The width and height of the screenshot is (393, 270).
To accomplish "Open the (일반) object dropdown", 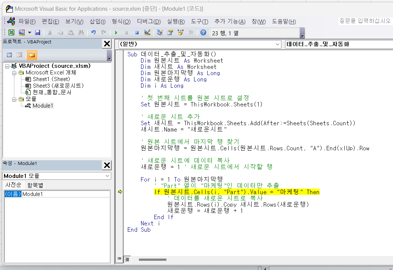I will click(277, 44).
